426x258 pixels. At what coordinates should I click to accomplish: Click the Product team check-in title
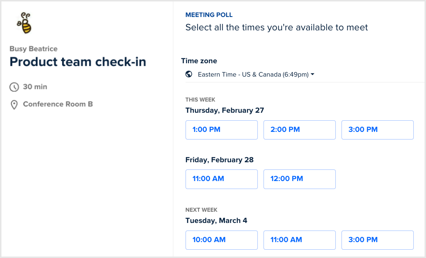pyautogui.click(x=78, y=62)
